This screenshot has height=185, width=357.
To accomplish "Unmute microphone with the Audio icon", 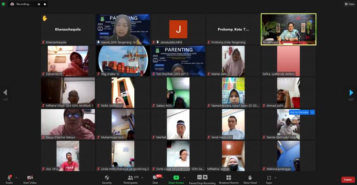I will pos(8,178).
